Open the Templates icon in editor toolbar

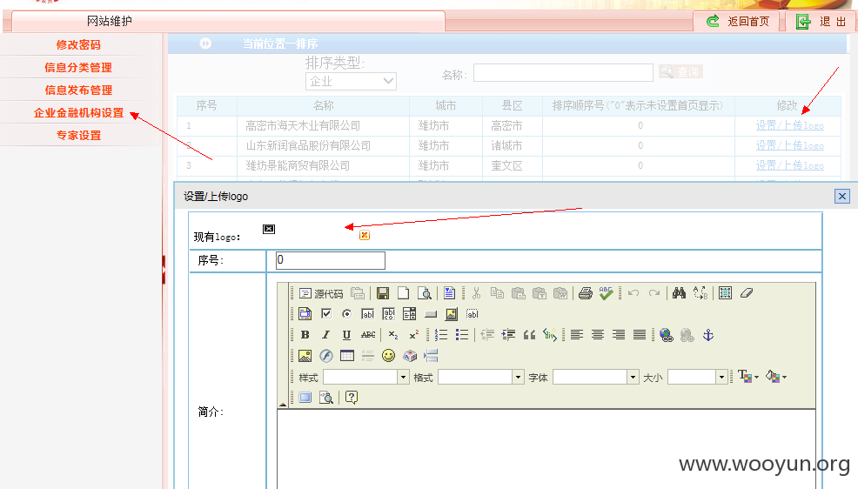pyautogui.click(x=449, y=293)
